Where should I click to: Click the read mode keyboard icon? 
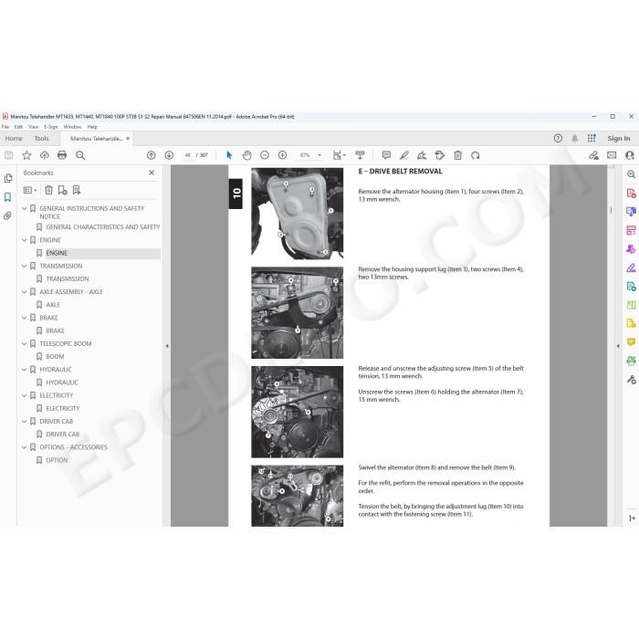pos(360,155)
